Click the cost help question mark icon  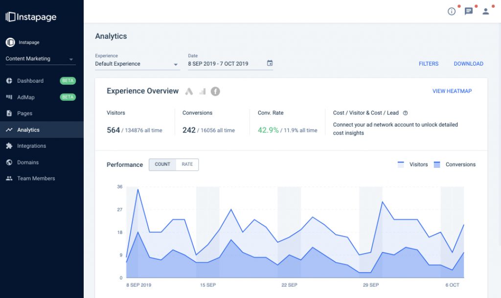[405, 113]
